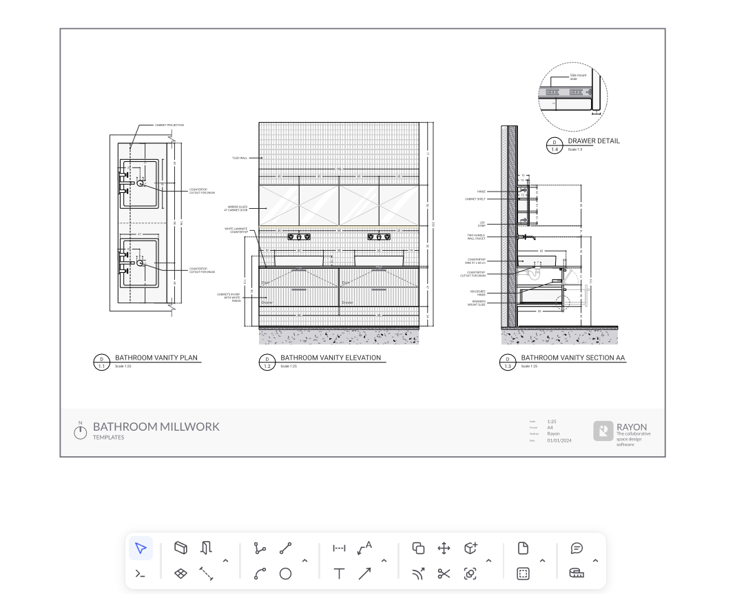Select the arrow pointer tool
This screenshot has width=735, height=594.
click(x=141, y=549)
